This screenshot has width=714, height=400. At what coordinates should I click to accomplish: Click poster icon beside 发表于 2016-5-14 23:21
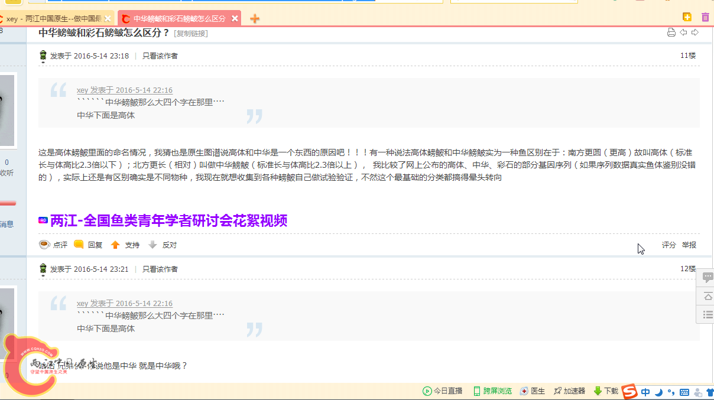(x=43, y=269)
